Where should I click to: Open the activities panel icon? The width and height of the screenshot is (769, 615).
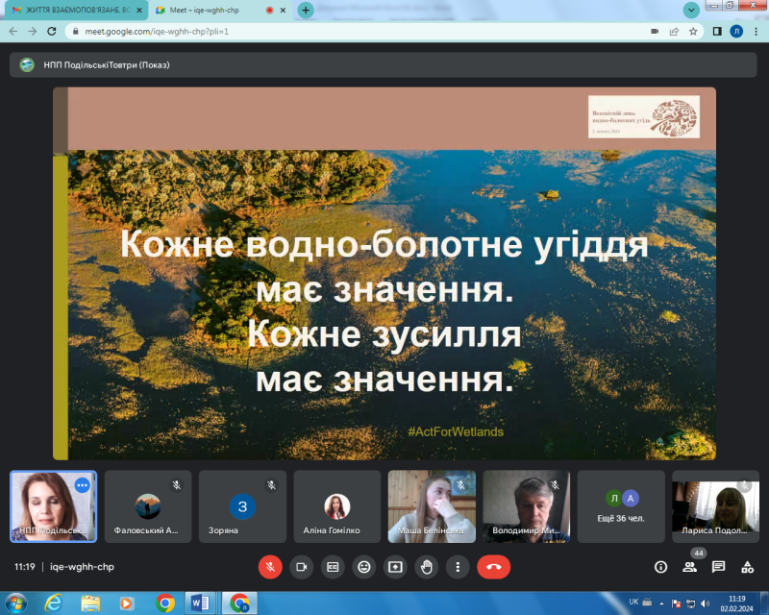coord(747,567)
